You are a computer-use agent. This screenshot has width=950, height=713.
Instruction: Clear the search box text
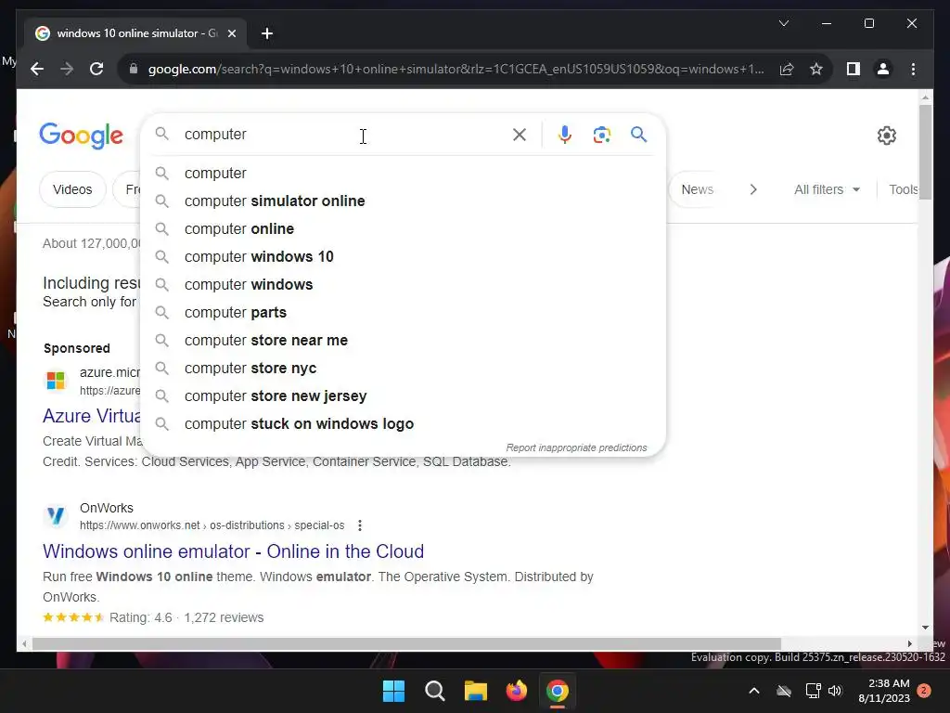pos(520,135)
